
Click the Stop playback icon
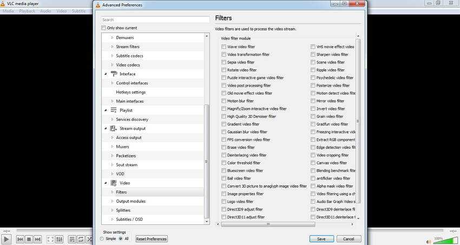pos(29,239)
